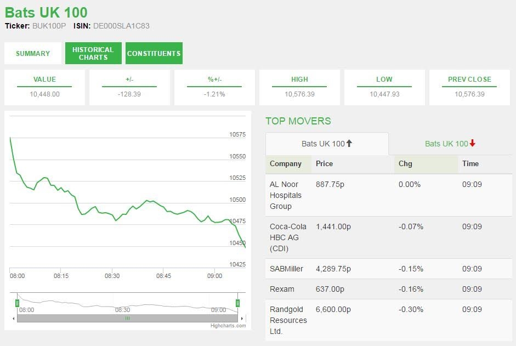Open Randgold Resources Ltd. entry
This screenshot has height=346, width=516.
(x=288, y=320)
